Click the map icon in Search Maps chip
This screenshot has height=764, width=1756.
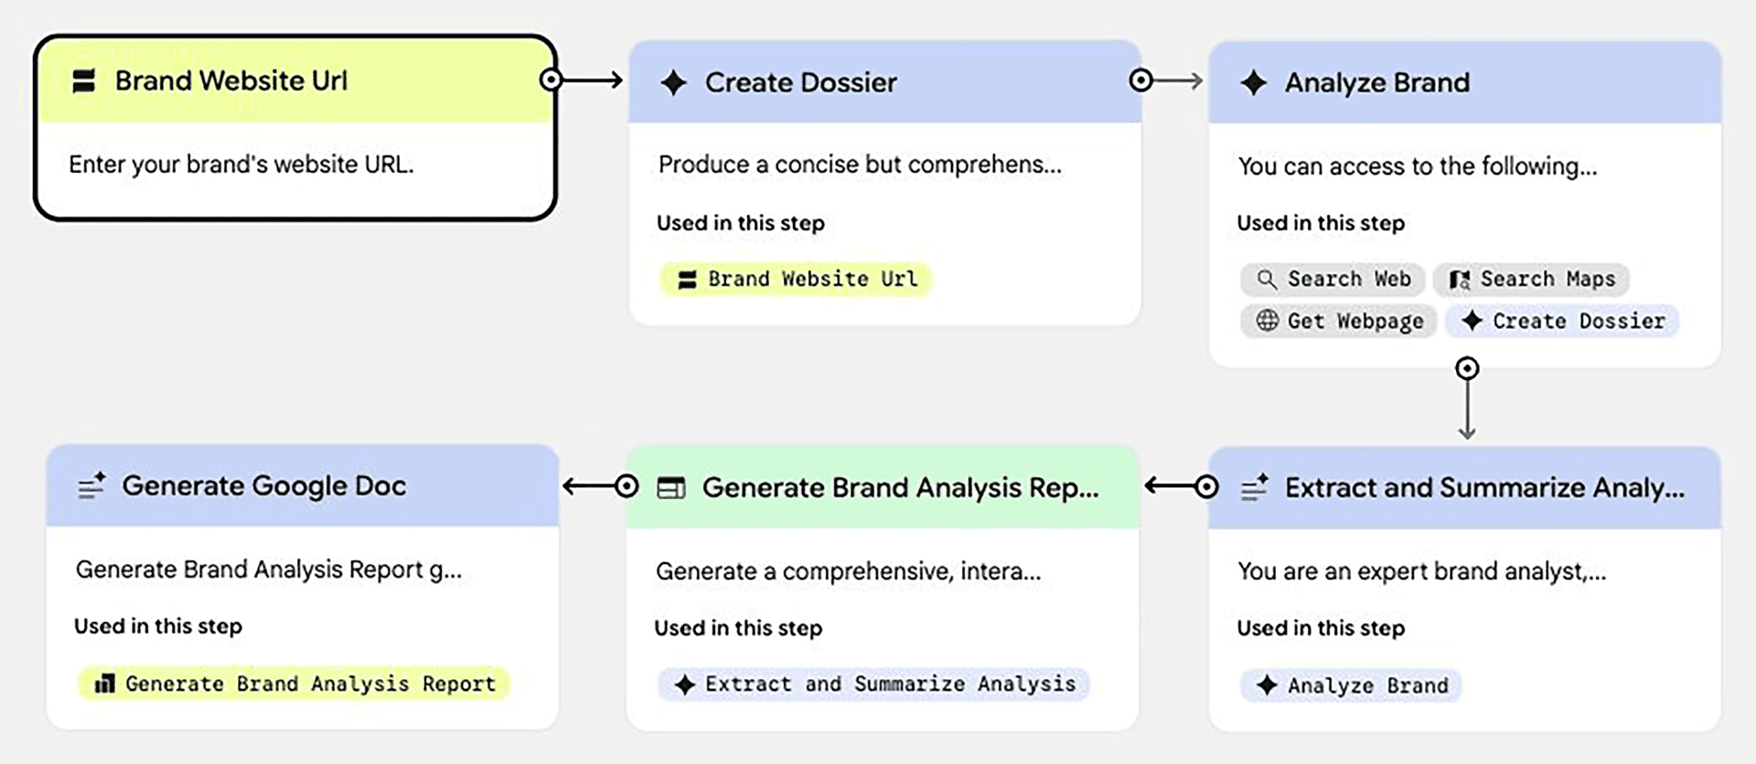[x=1460, y=280]
